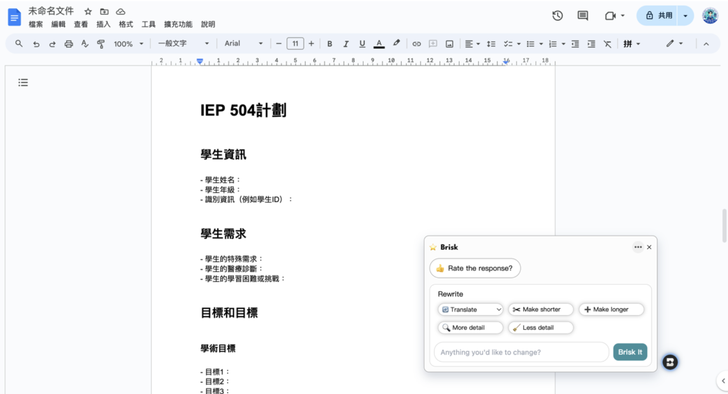728x394 pixels.
Task: Open the version history clock icon
Action: (558, 16)
